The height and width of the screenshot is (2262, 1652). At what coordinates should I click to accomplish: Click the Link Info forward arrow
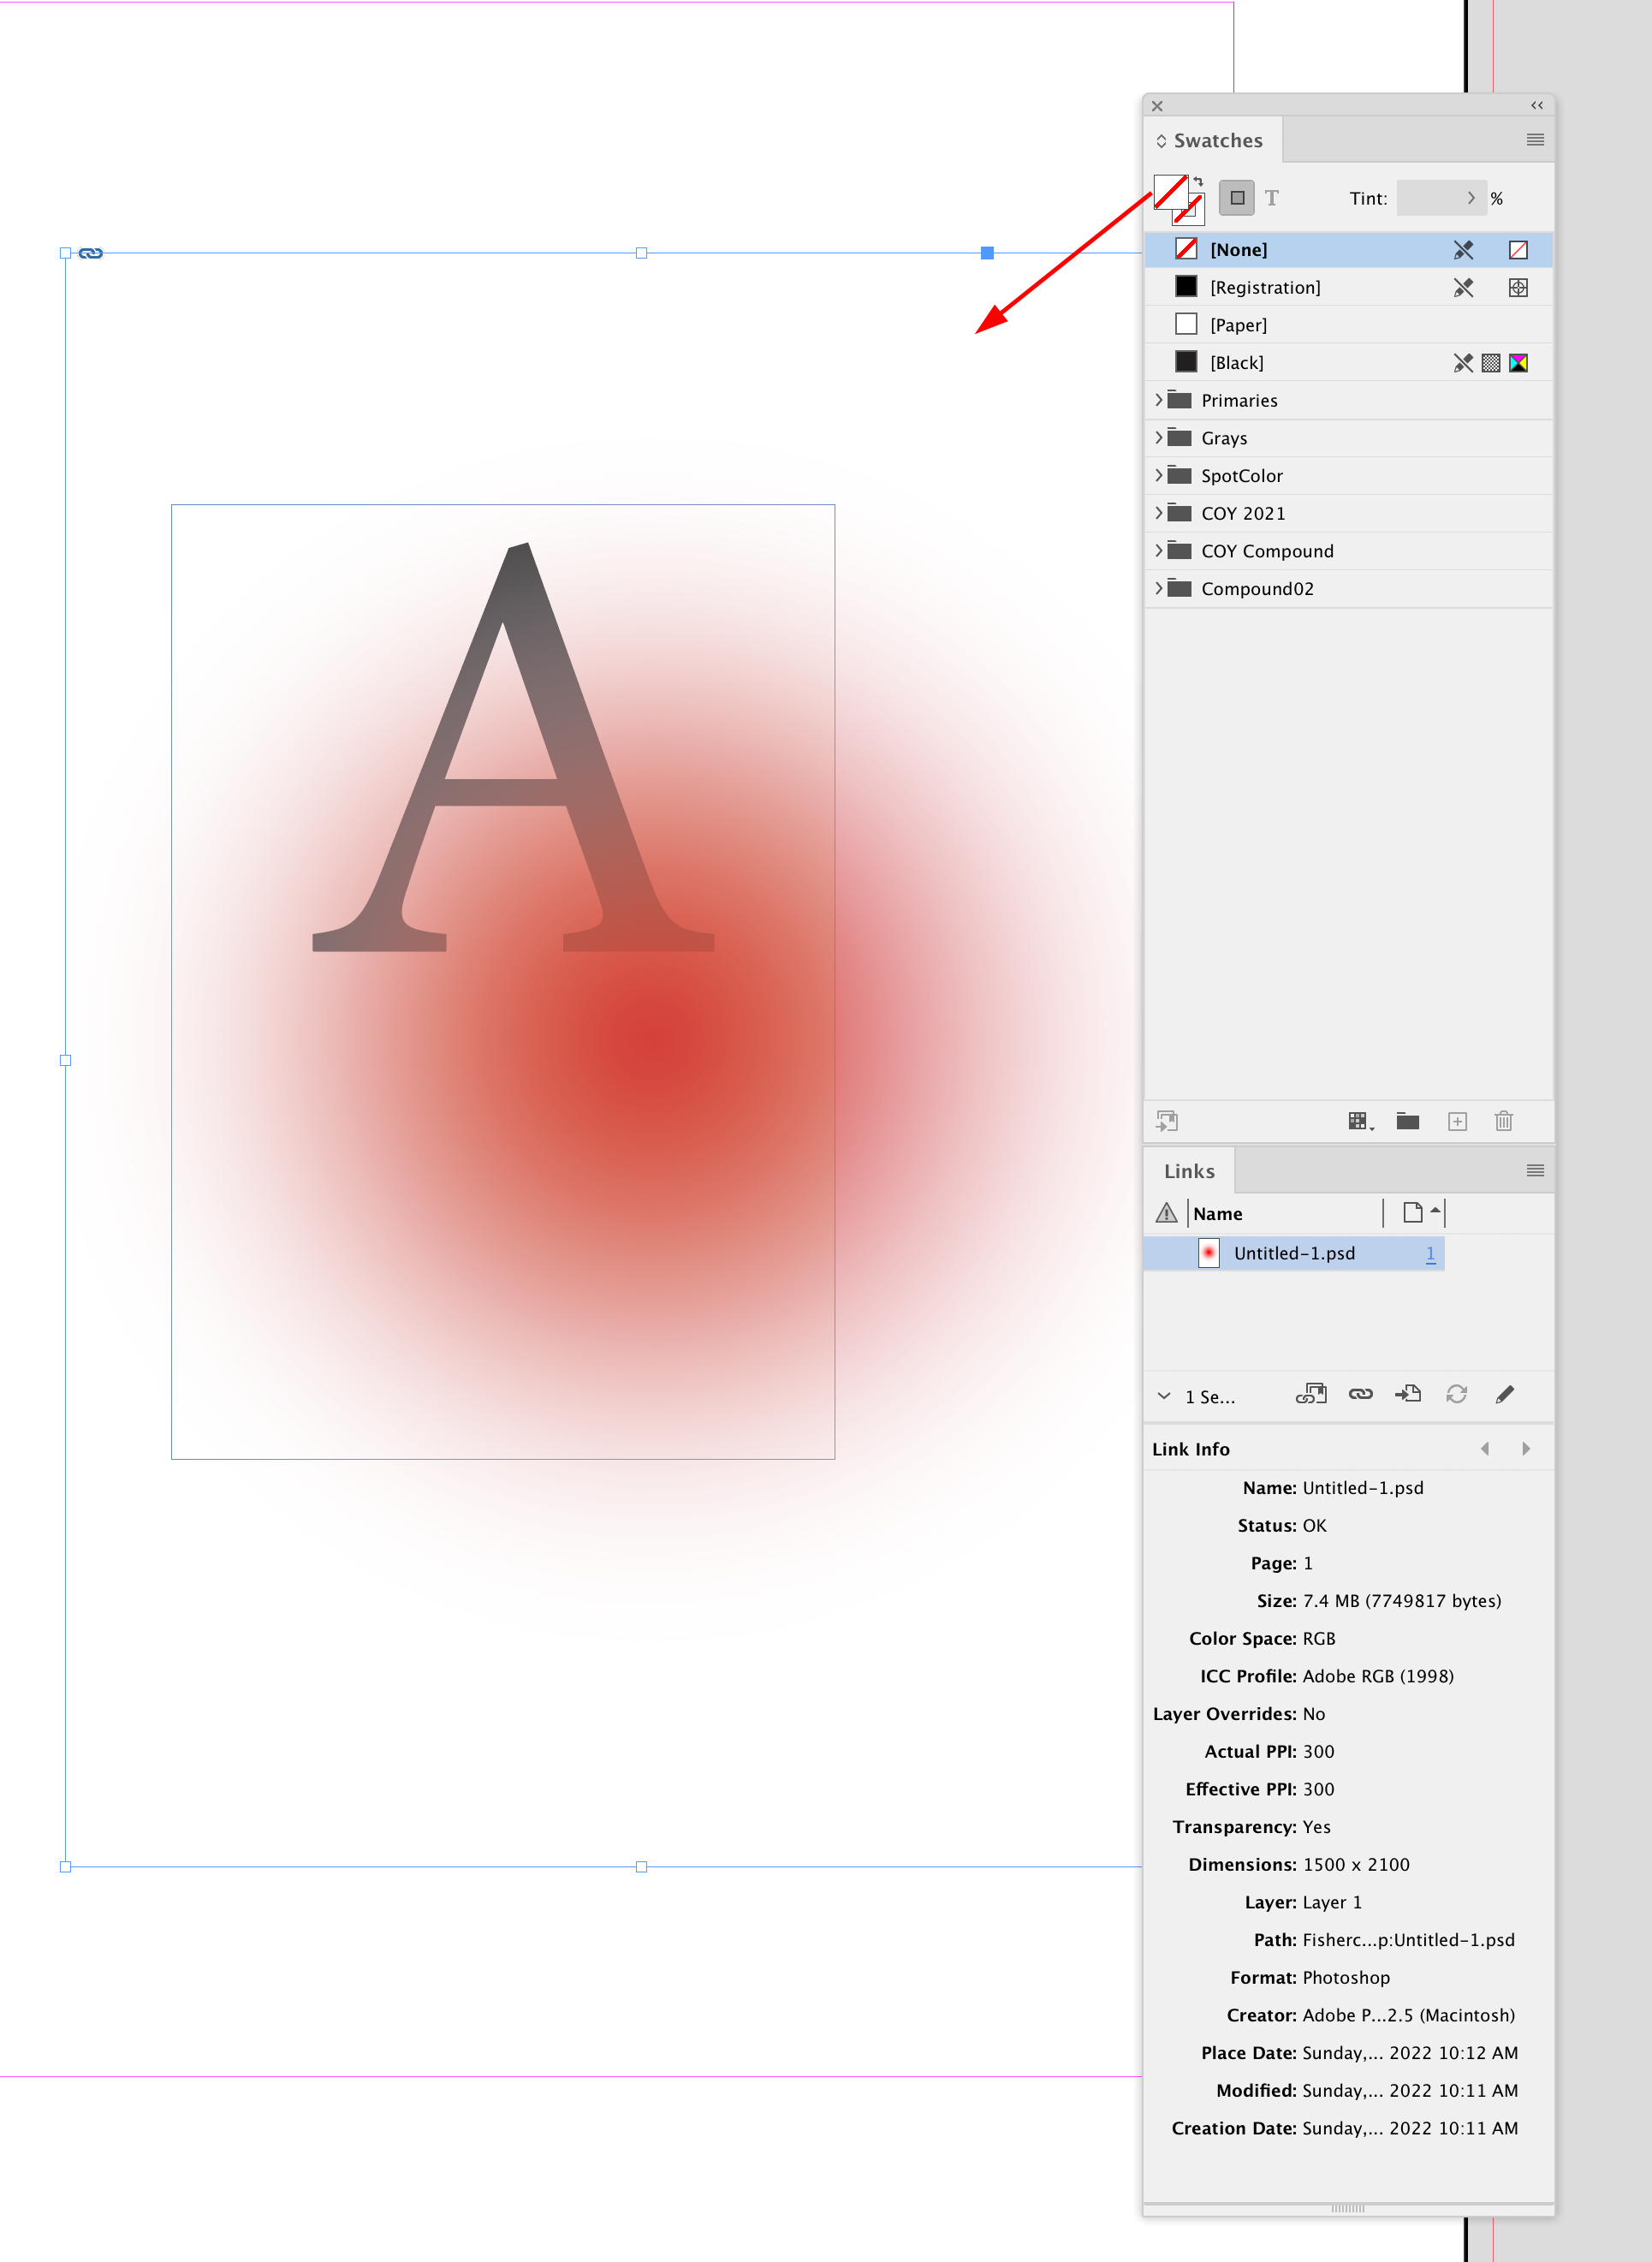pyautogui.click(x=1527, y=1448)
